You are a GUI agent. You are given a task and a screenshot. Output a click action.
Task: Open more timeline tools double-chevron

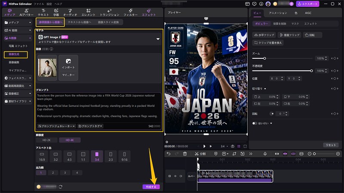251,154
